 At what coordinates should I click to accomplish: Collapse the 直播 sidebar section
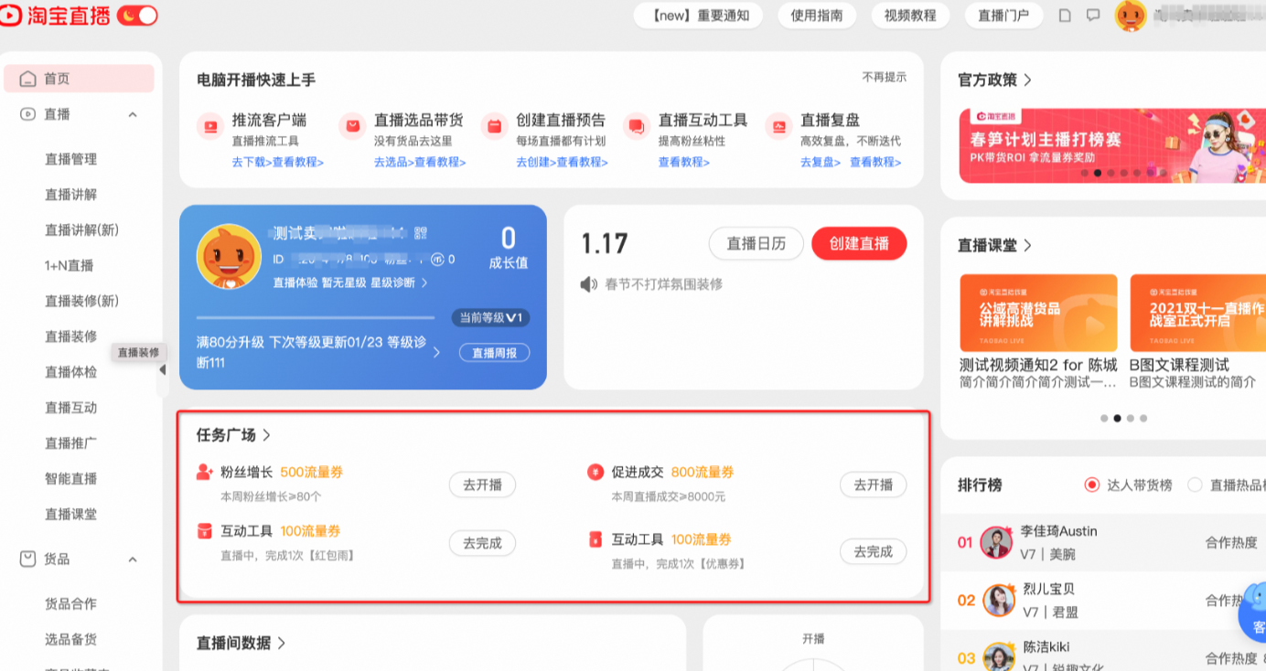[133, 113]
